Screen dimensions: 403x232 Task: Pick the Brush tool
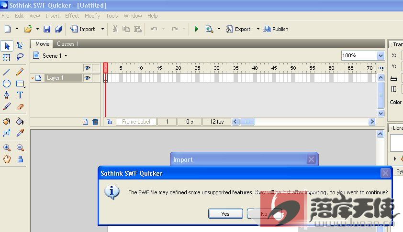7,106
